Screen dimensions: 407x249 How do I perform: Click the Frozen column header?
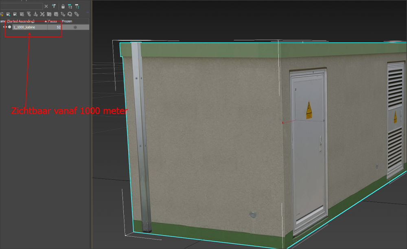pos(67,21)
